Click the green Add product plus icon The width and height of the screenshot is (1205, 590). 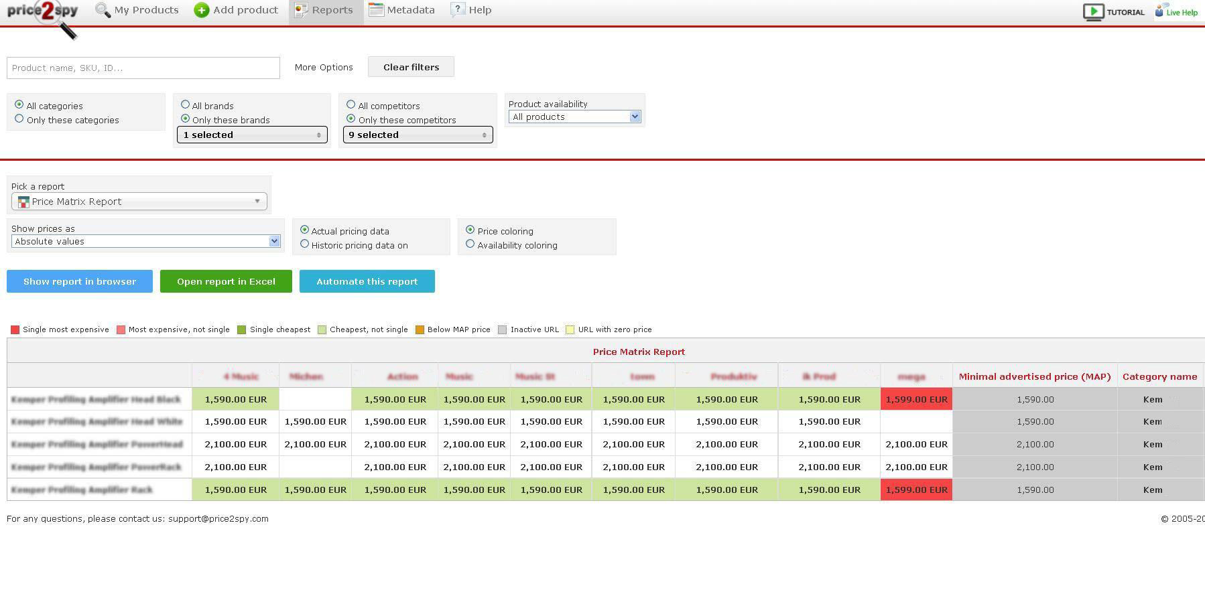point(202,10)
